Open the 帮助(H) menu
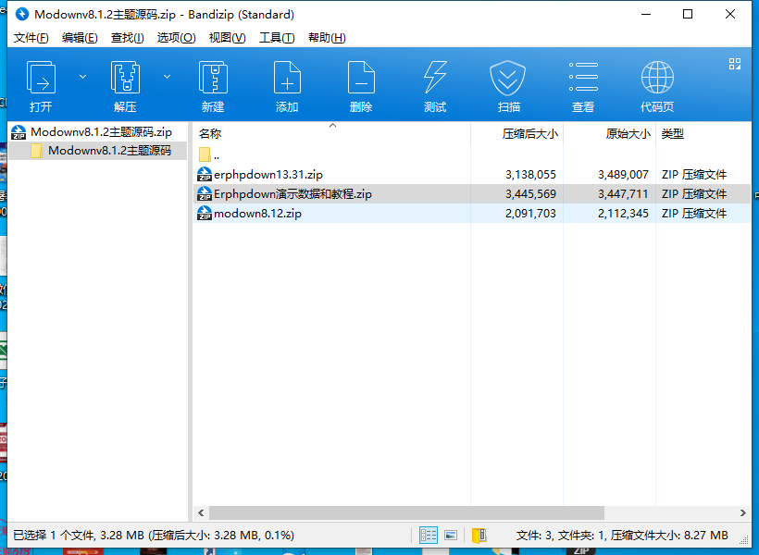This screenshot has width=759, height=555. pos(327,38)
